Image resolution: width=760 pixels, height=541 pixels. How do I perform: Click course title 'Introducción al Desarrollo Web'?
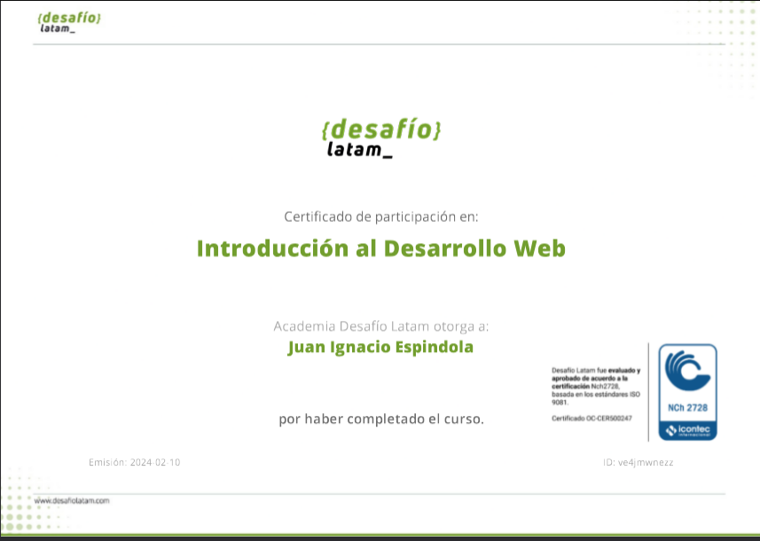381,248
